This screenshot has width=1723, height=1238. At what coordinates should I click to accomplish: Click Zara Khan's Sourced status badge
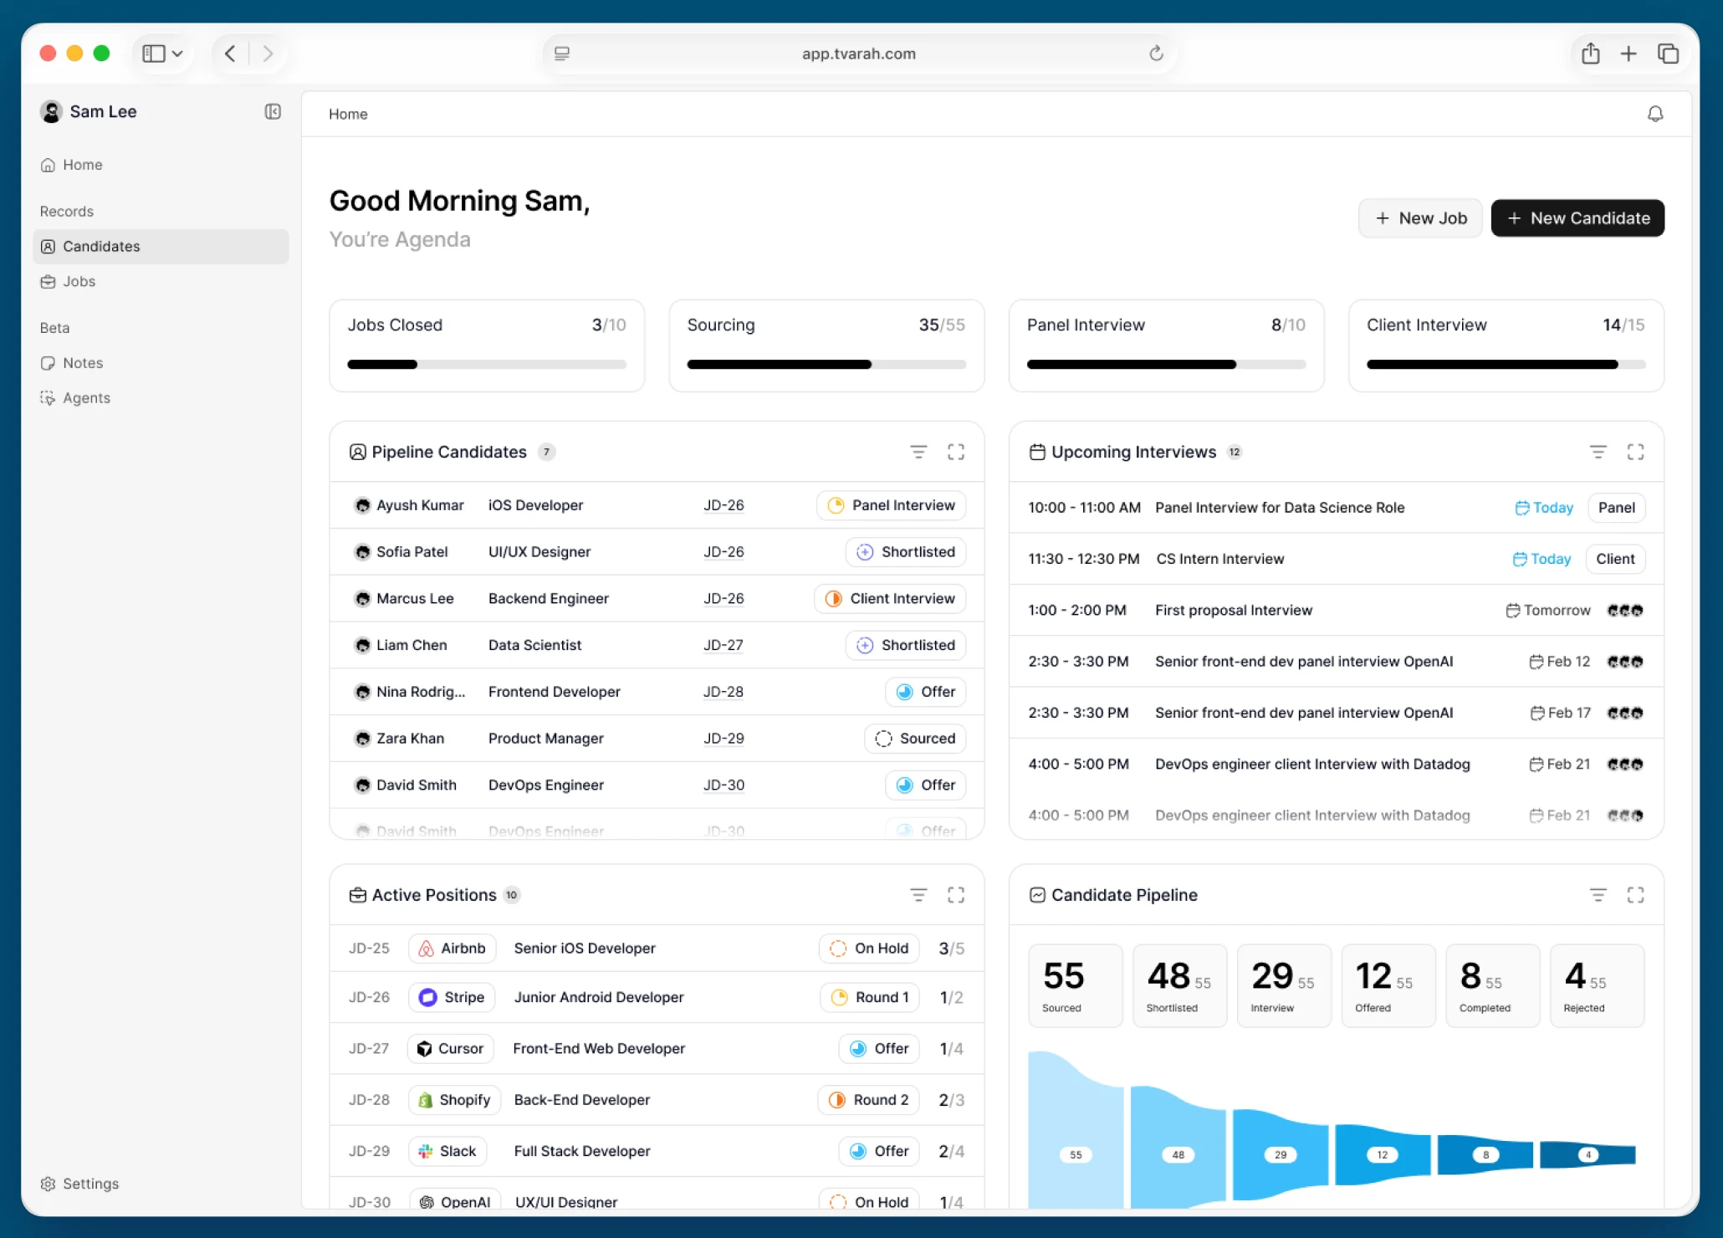pos(915,739)
